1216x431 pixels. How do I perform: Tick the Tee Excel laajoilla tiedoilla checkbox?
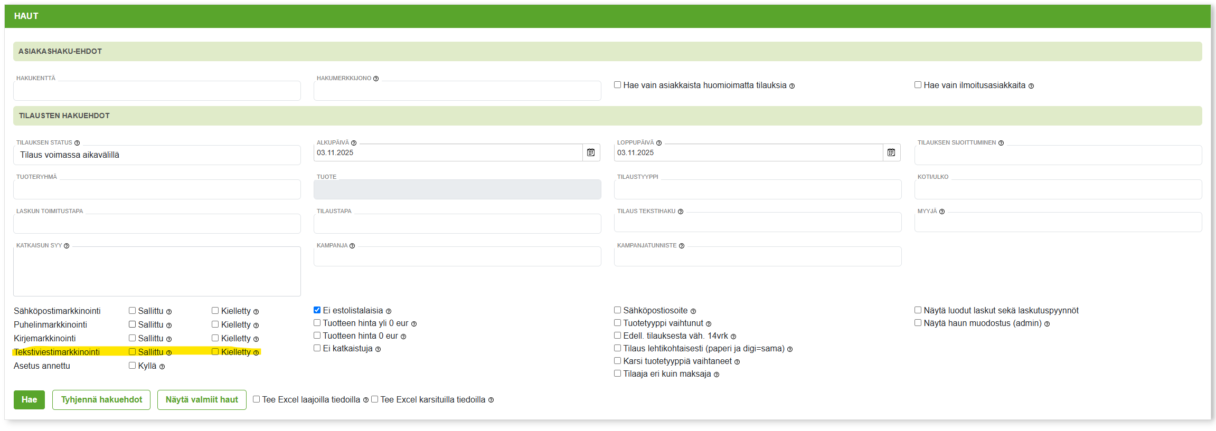click(257, 399)
